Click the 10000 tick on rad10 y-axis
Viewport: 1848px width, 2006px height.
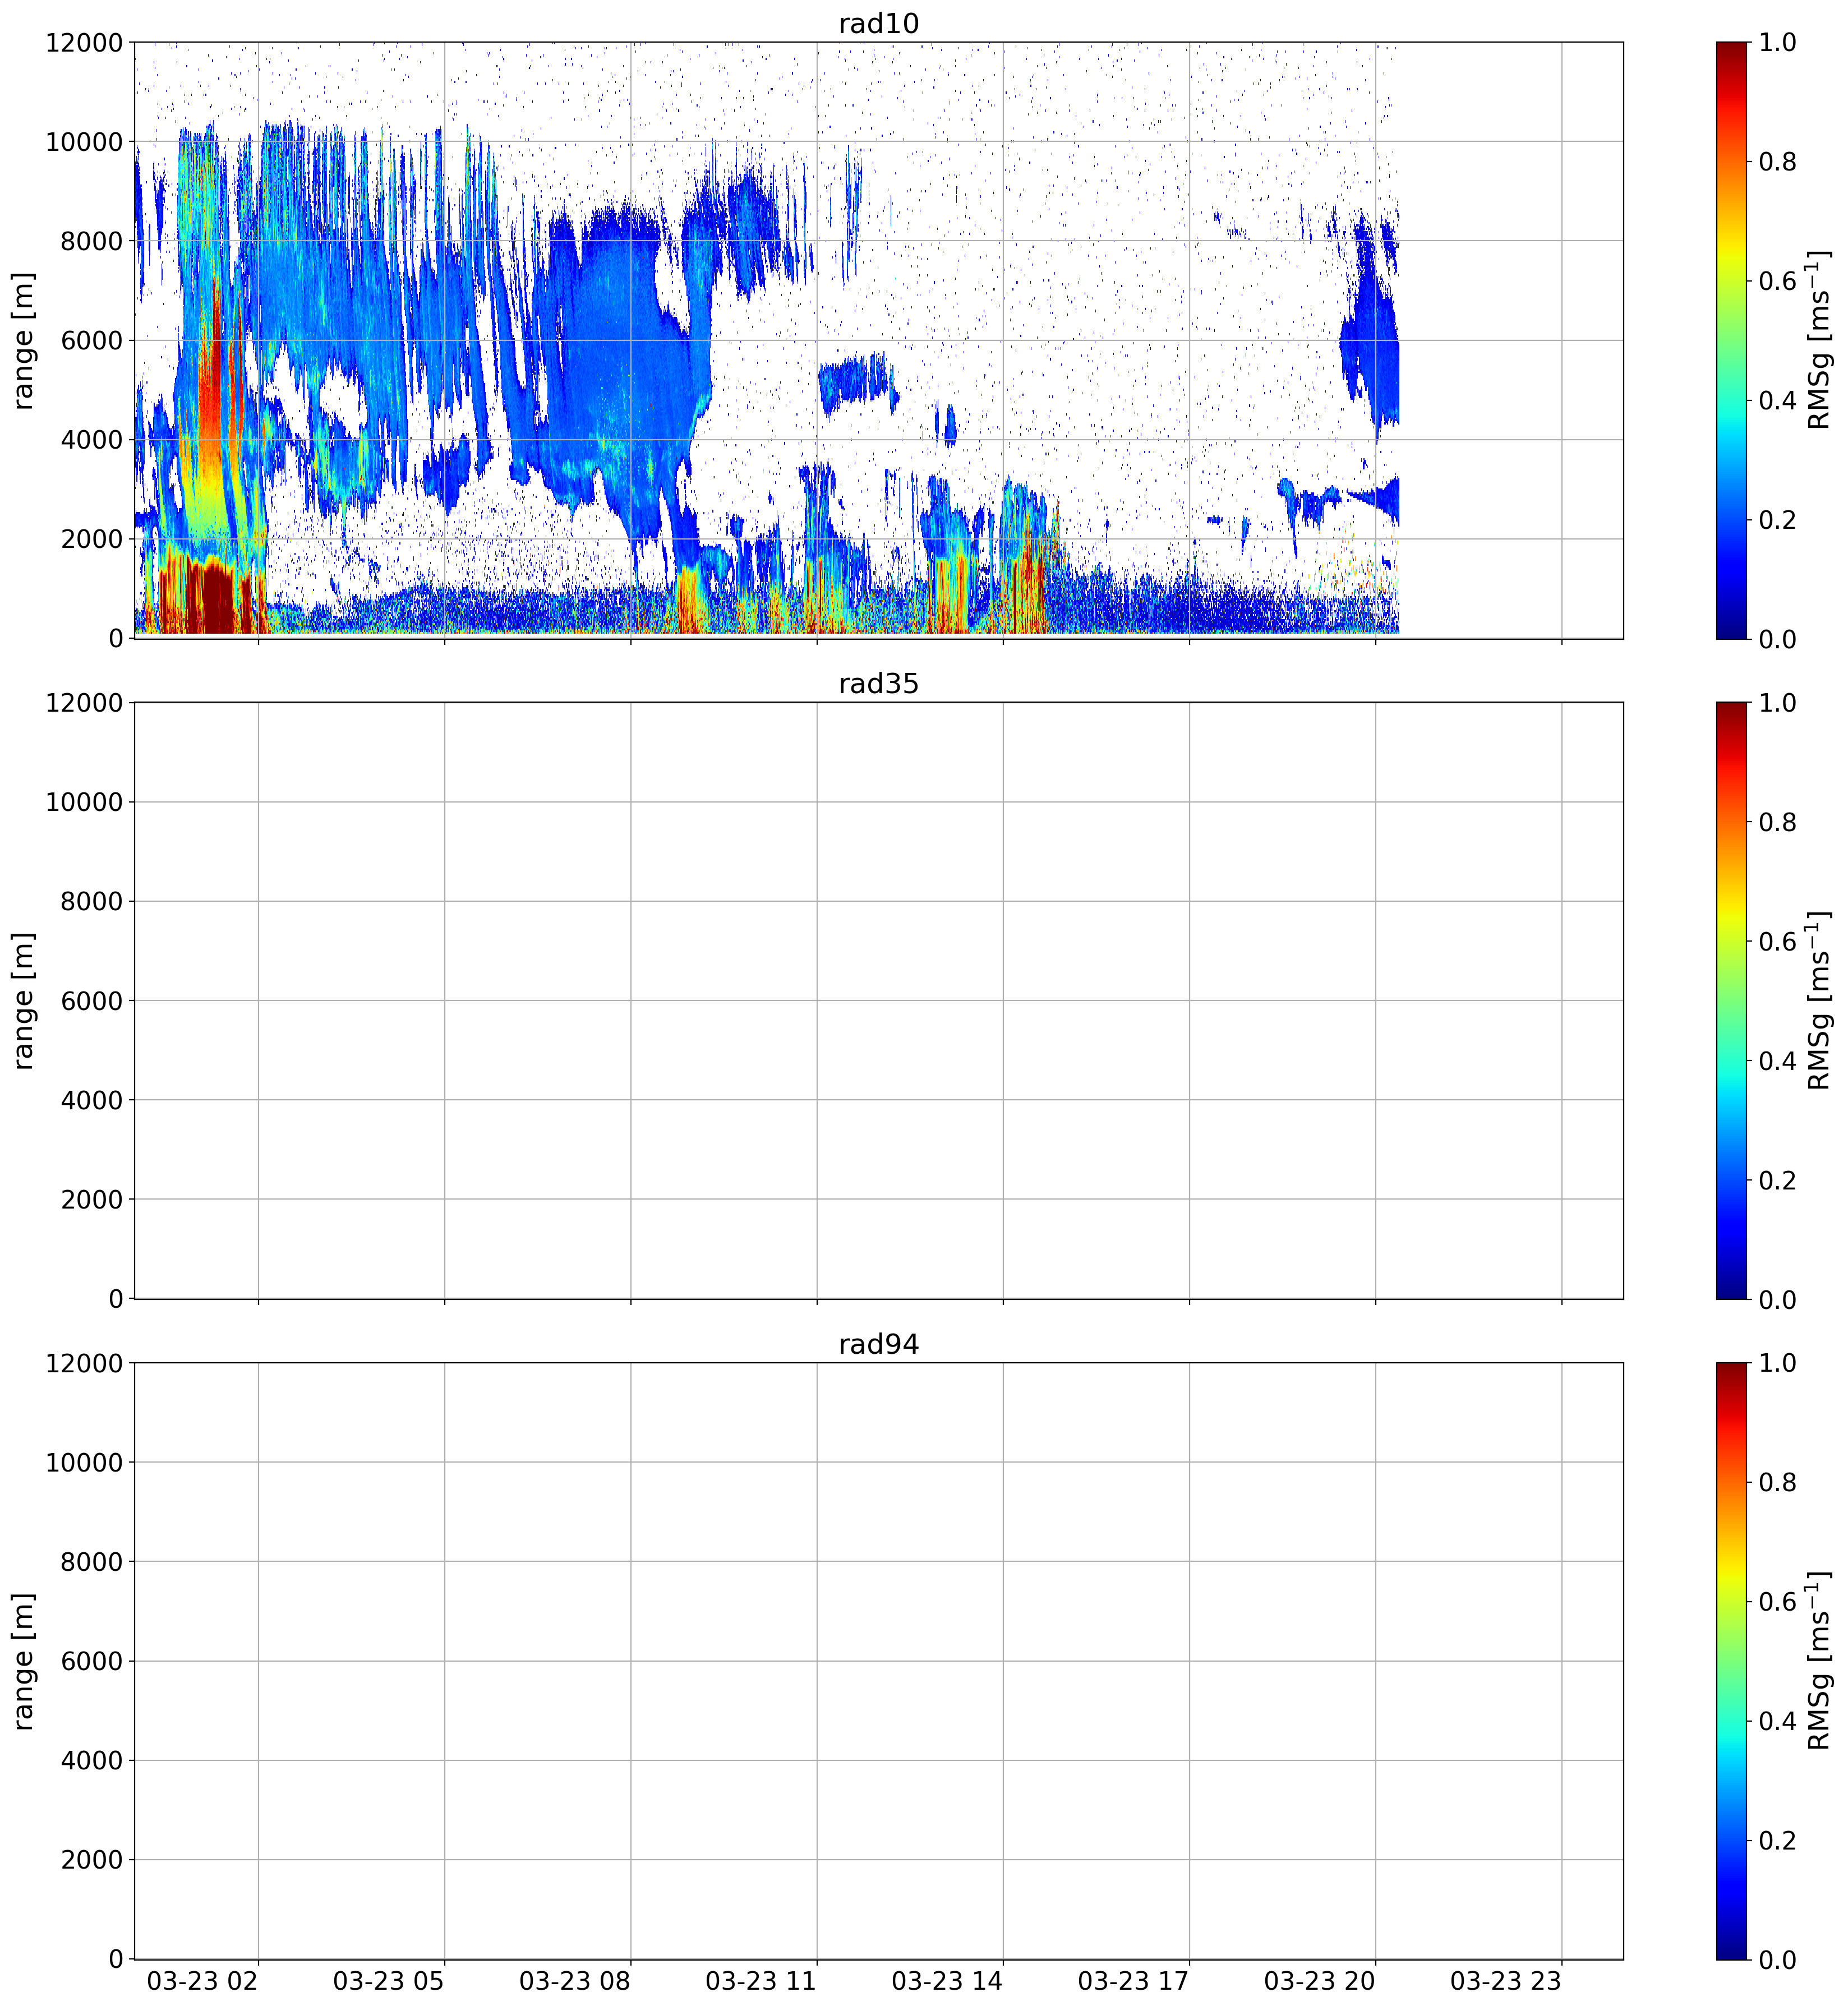[x=84, y=142]
